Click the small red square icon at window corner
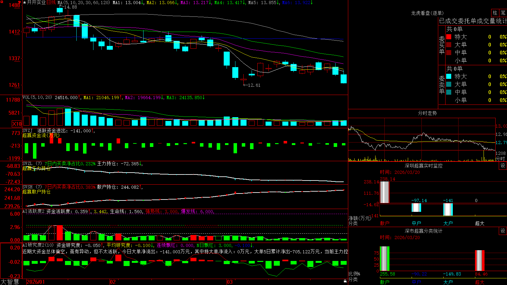507x285 pixels. 1,1
